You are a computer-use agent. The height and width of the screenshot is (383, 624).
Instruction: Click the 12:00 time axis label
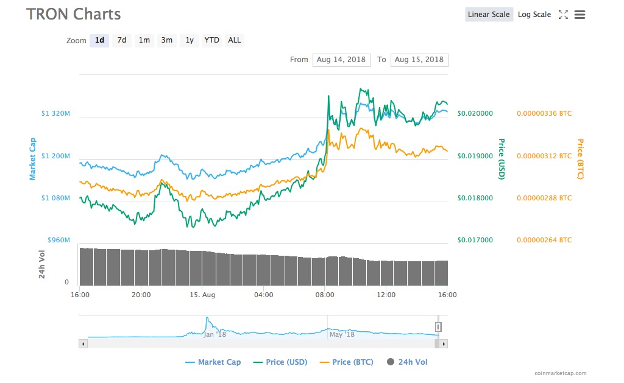click(x=386, y=295)
